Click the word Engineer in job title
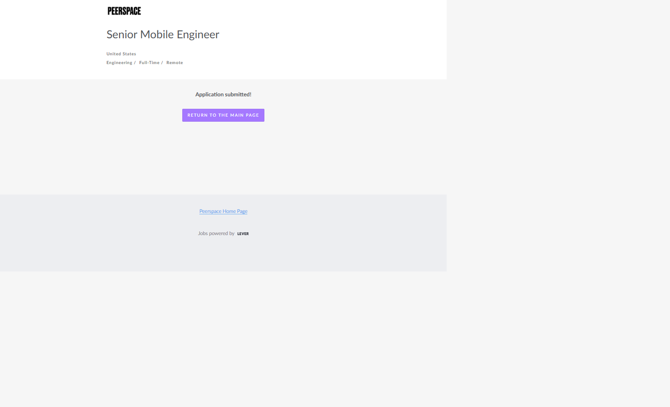Screen dimensions: 670x407 [197, 35]
